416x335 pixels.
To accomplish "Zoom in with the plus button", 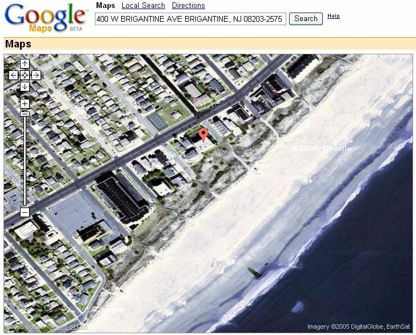I will coord(25,103).
